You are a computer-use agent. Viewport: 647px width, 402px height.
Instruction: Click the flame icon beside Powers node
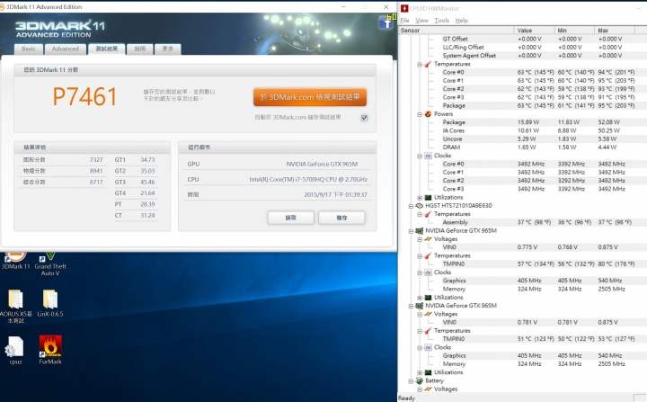(428, 114)
